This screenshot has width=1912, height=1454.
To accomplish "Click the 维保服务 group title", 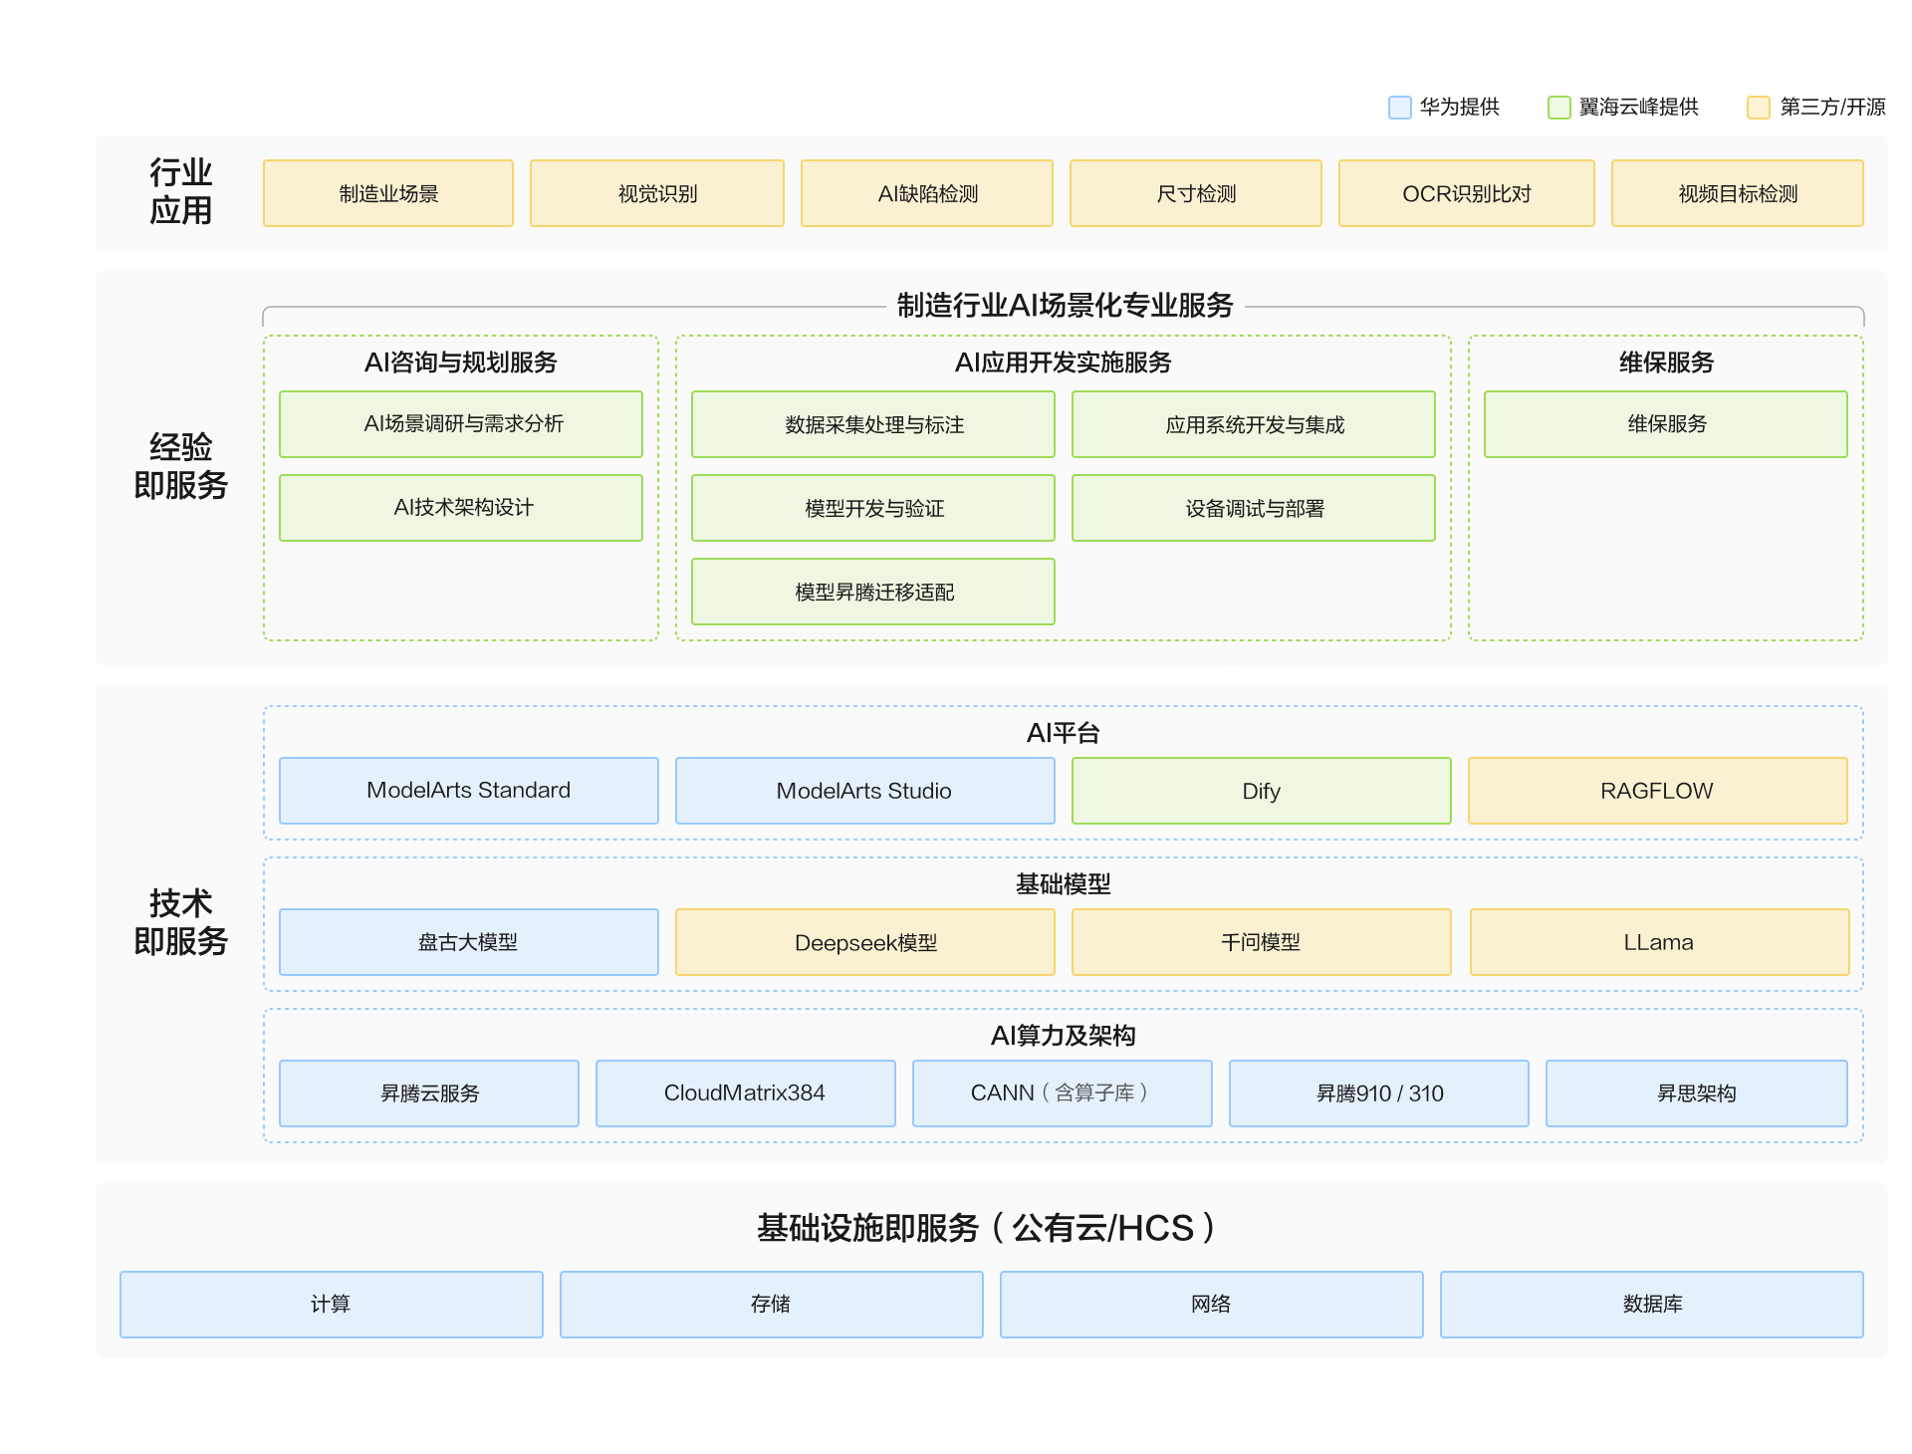I will pyautogui.click(x=1666, y=363).
